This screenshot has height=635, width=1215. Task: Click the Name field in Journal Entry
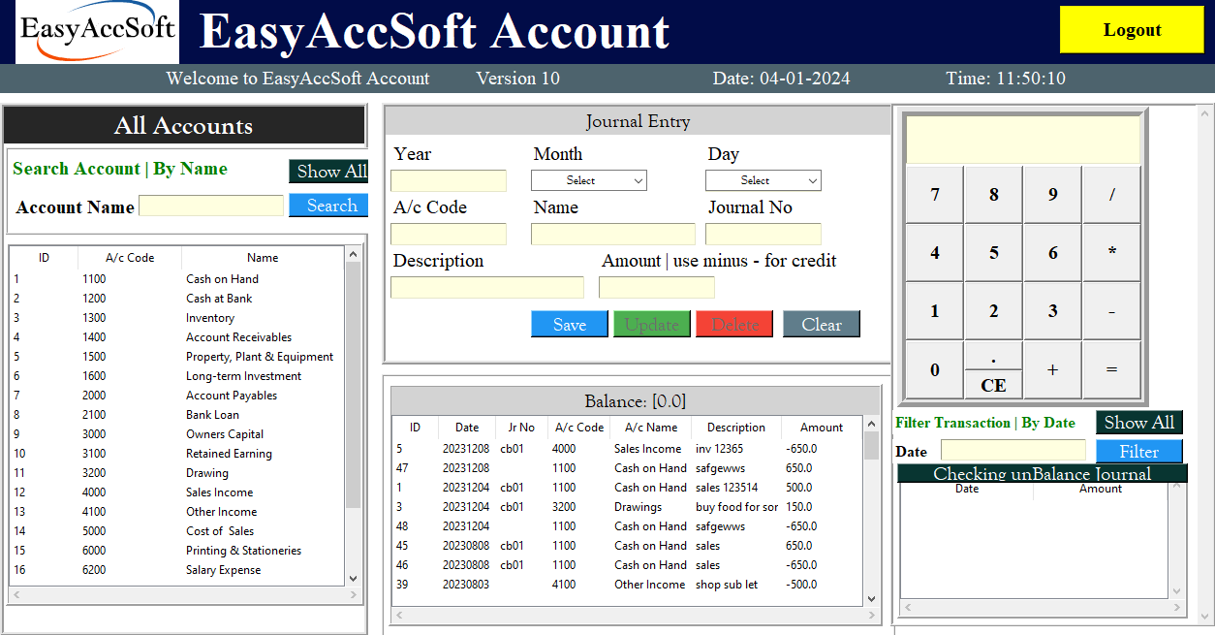613,235
